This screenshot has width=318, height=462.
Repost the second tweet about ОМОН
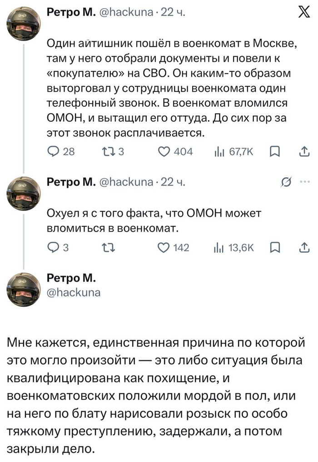[x=108, y=247]
